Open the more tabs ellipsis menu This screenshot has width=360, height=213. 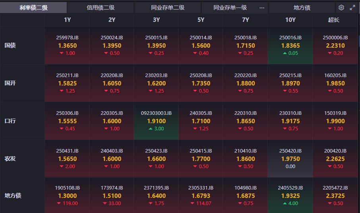[262, 8]
